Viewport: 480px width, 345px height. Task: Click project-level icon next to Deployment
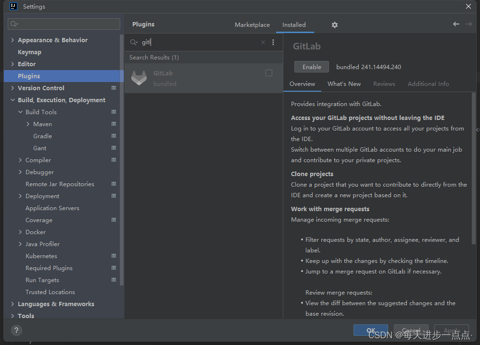point(114,196)
